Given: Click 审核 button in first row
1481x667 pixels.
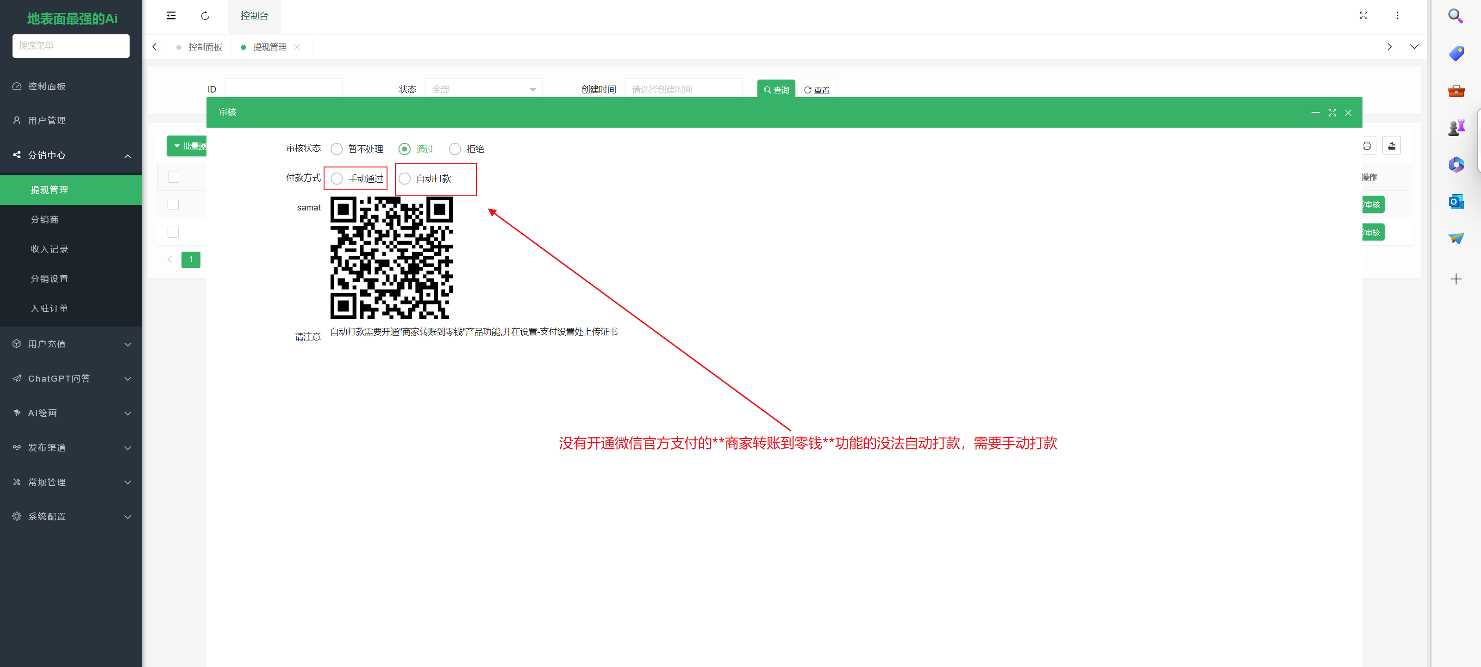Looking at the screenshot, I should [1372, 204].
